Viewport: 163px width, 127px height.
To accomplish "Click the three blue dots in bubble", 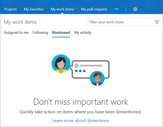I will pos(80,71).
